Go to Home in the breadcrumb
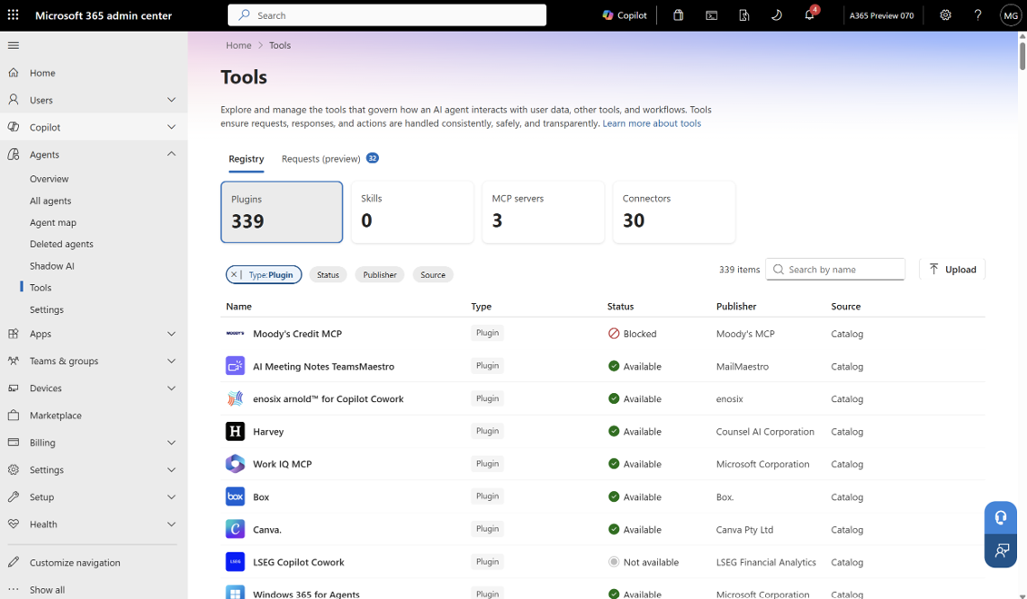 pos(238,45)
